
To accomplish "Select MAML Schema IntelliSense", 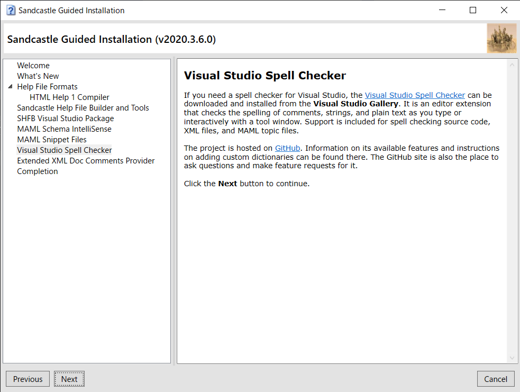I will [x=64, y=129].
